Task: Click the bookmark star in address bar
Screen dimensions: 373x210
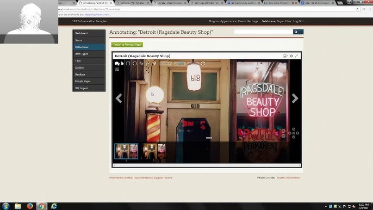Action: (357, 9)
